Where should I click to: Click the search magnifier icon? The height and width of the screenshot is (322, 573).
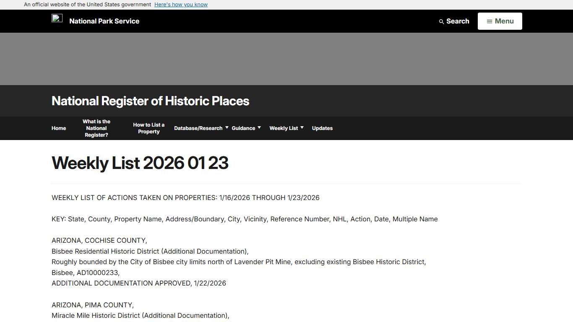[441, 21]
